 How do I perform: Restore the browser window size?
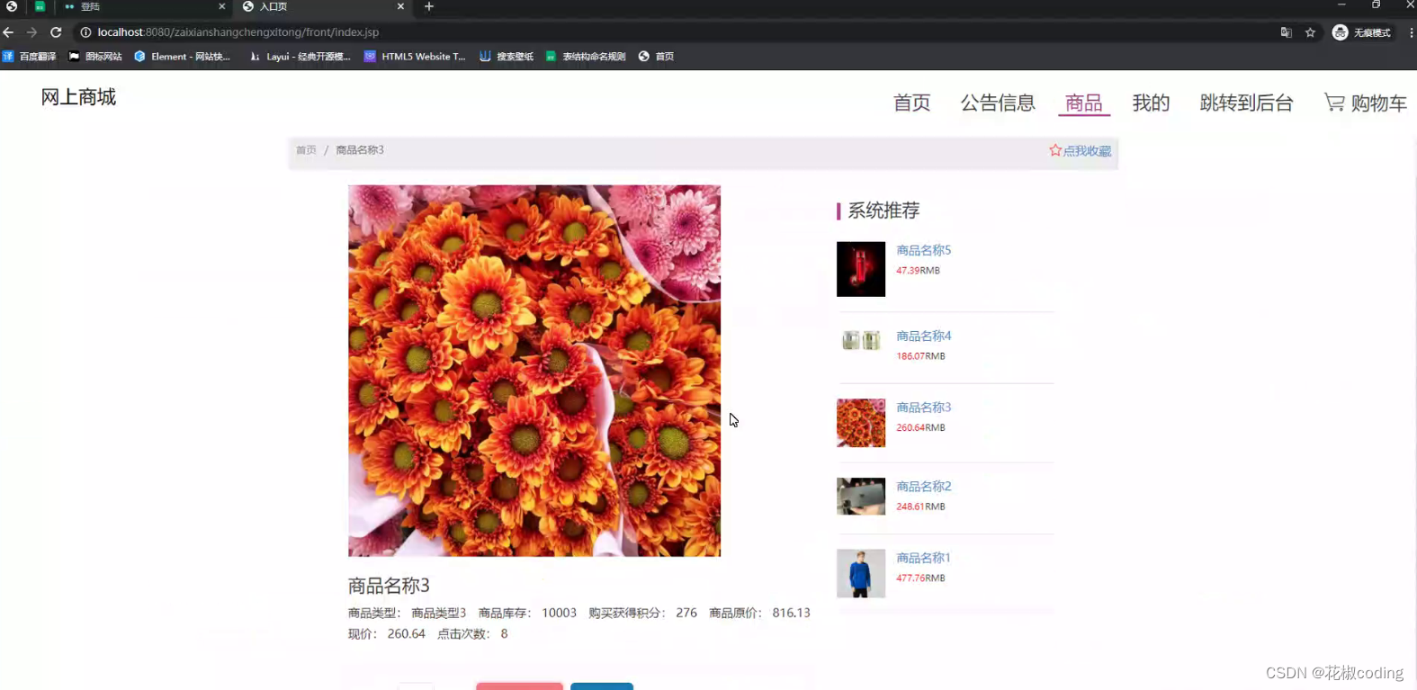point(1376,5)
